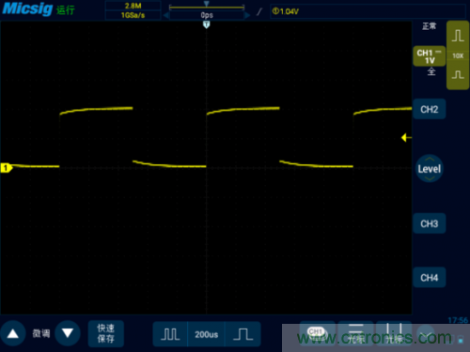The width and height of the screenshot is (470, 352).
Task: Open the 200us timebase selector
Action: (206, 334)
